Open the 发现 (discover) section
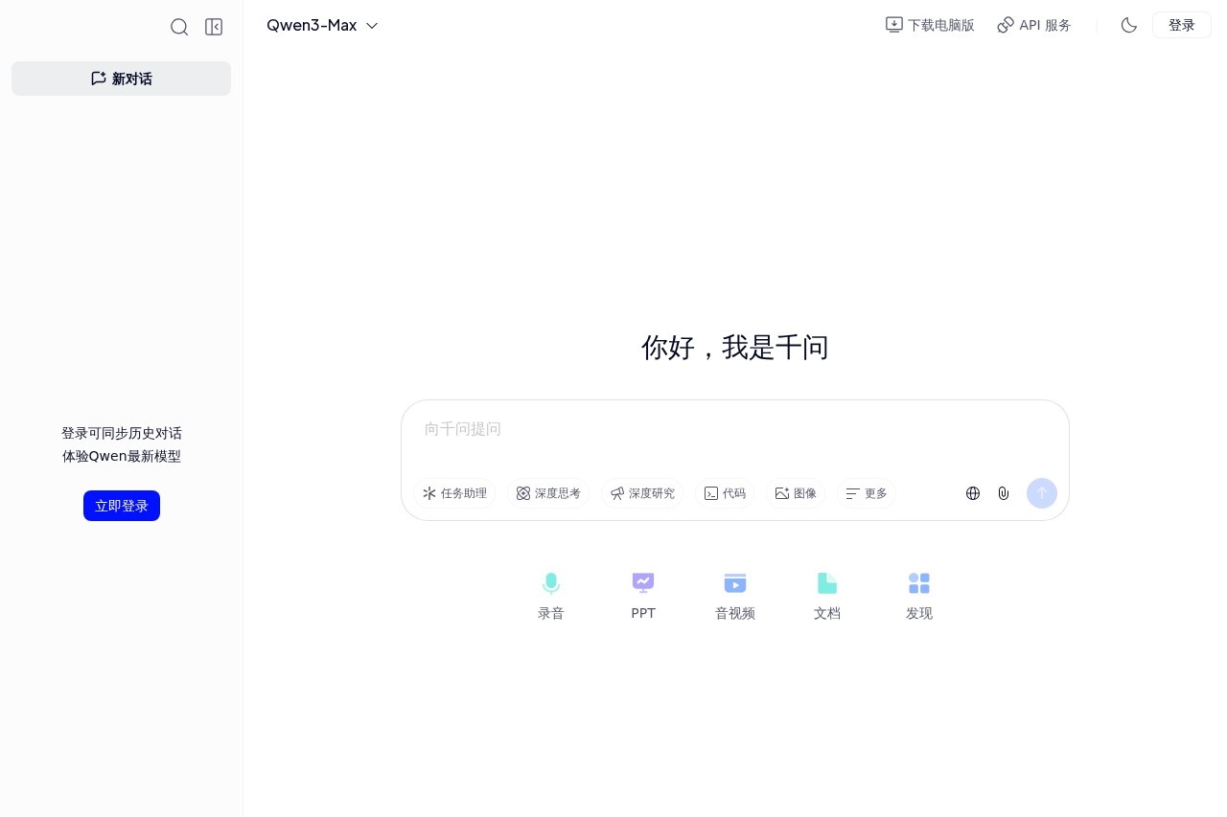This screenshot has height=817, width=1227. [918, 594]
